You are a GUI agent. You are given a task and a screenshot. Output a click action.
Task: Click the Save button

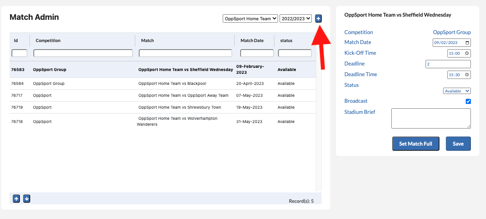(x=458, y=144)
